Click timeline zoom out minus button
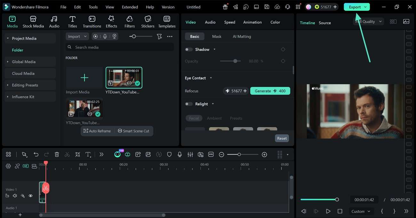The width and height of the screenshot is (416, 218). (221, 154)
